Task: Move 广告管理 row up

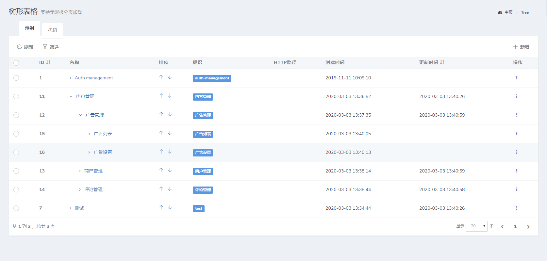Action: coord(161,114)
